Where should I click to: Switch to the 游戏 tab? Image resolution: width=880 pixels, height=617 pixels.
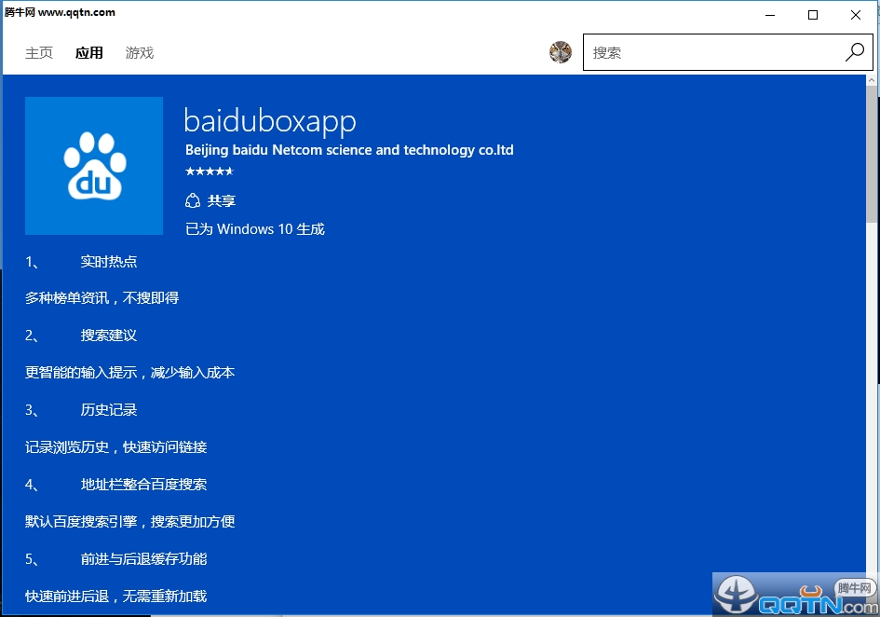click(139, 53)
